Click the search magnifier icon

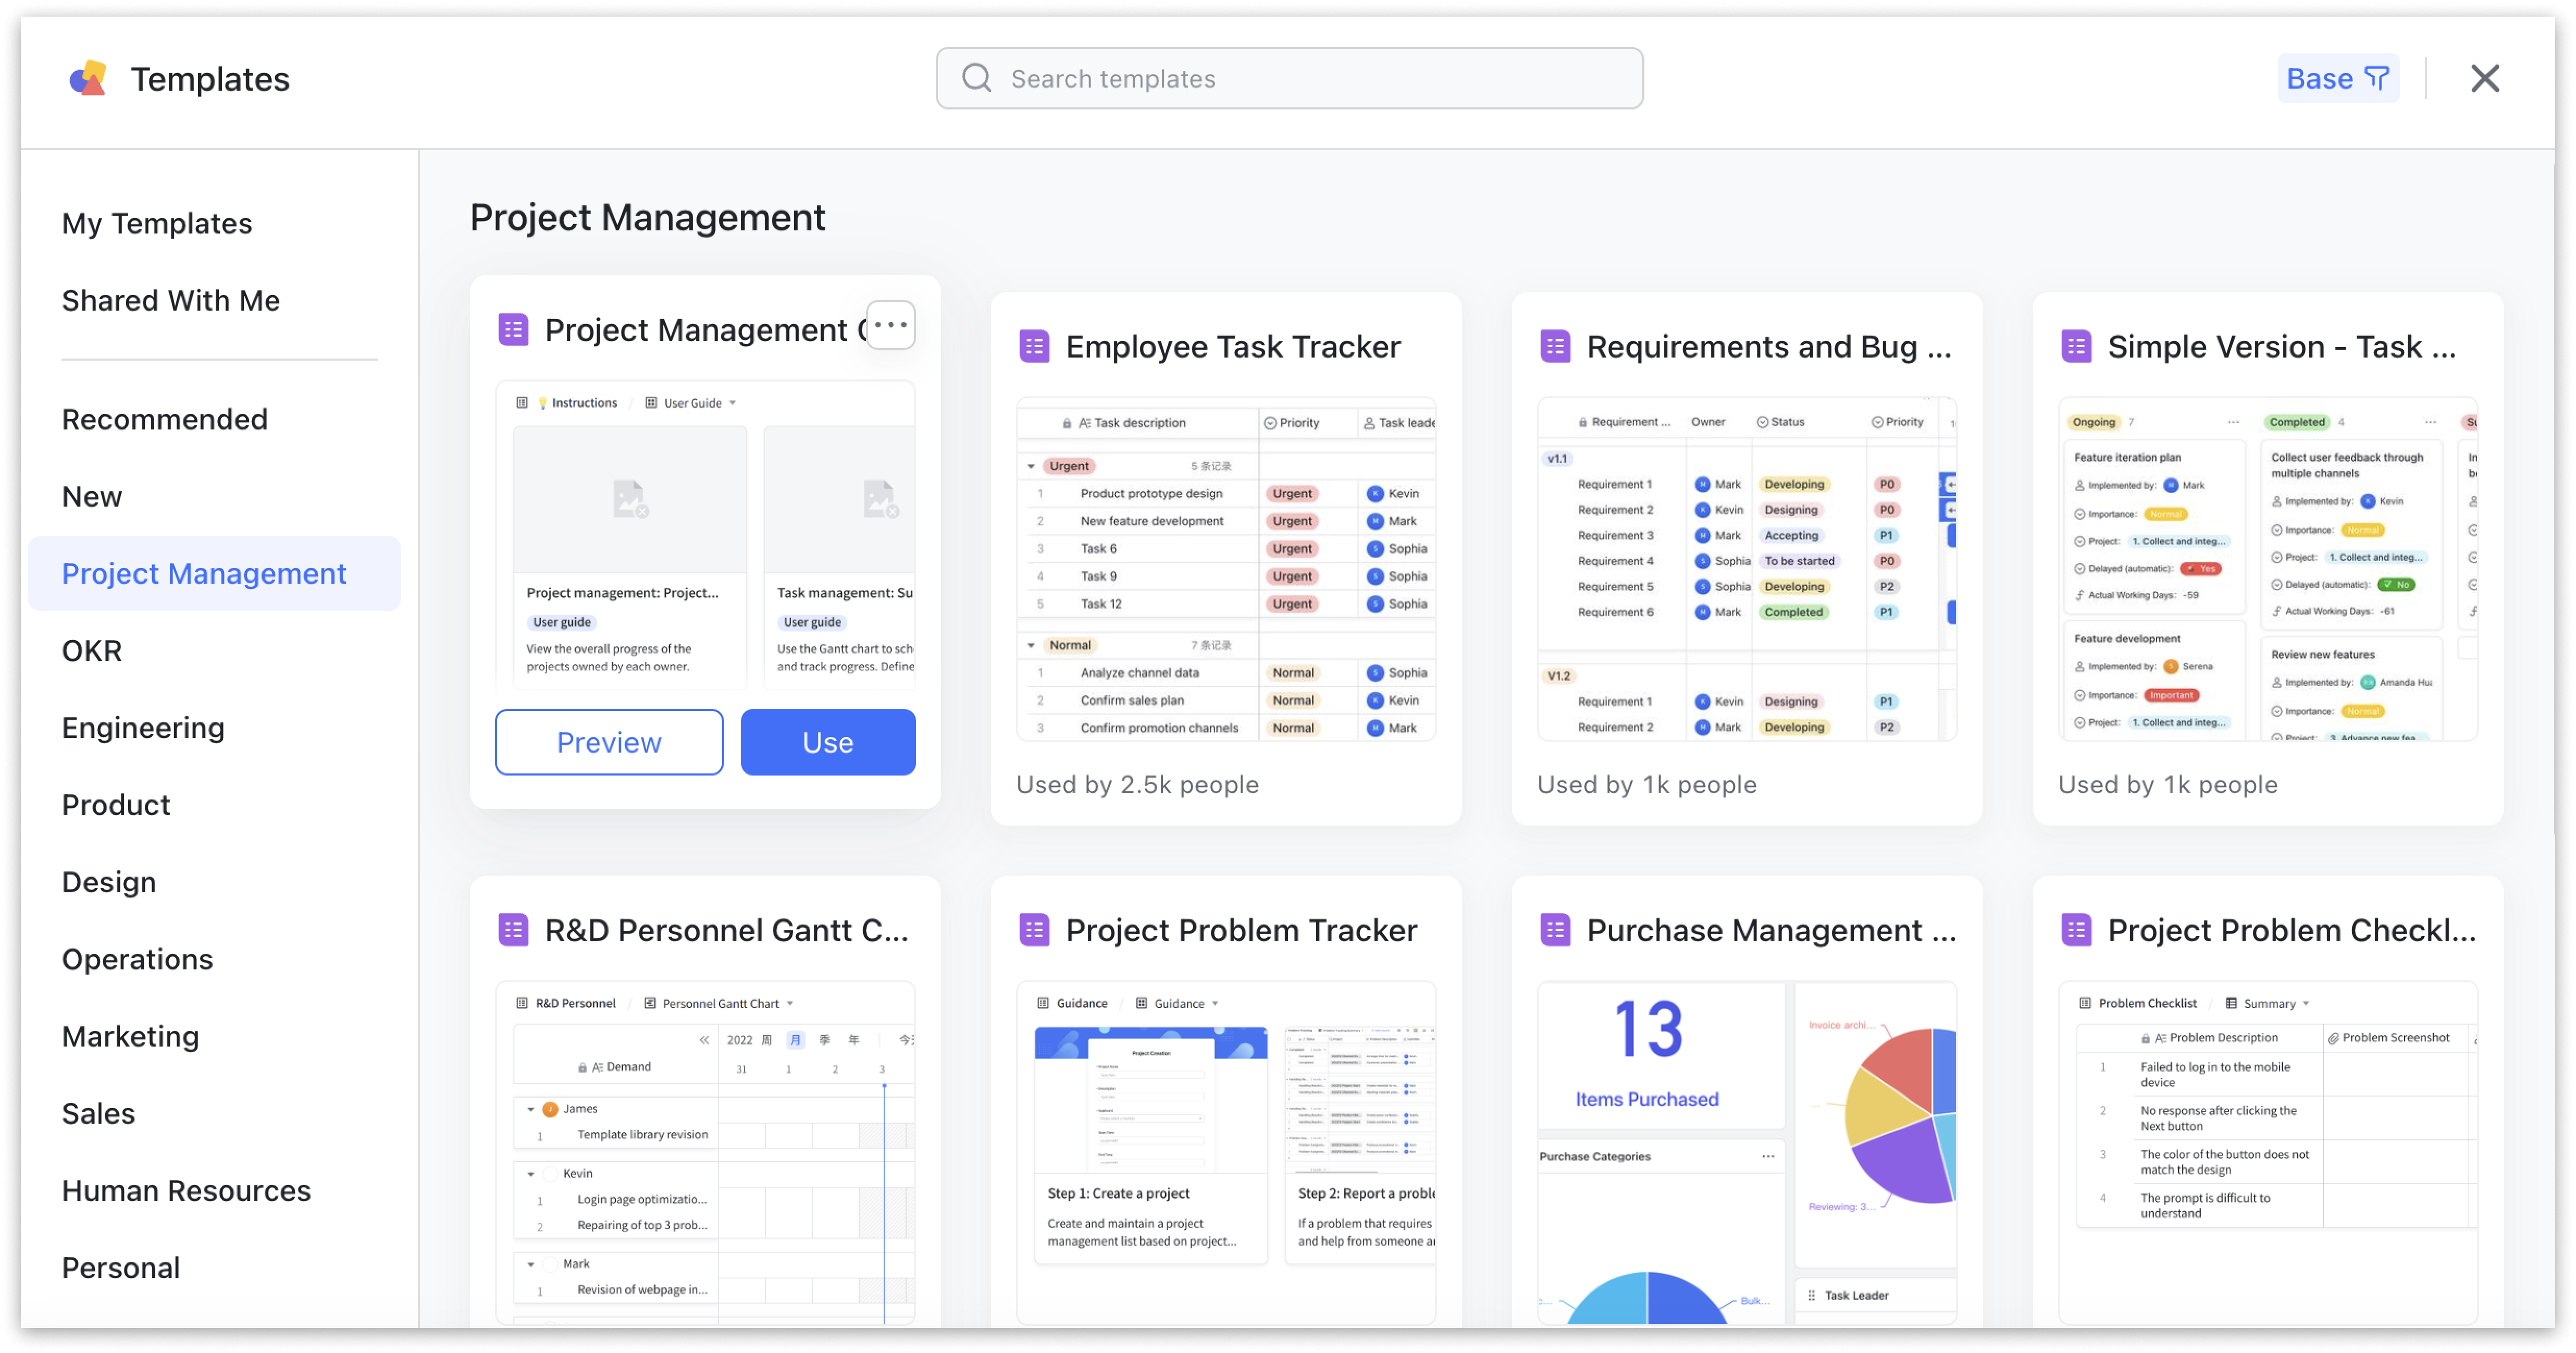tap(976, 78)
